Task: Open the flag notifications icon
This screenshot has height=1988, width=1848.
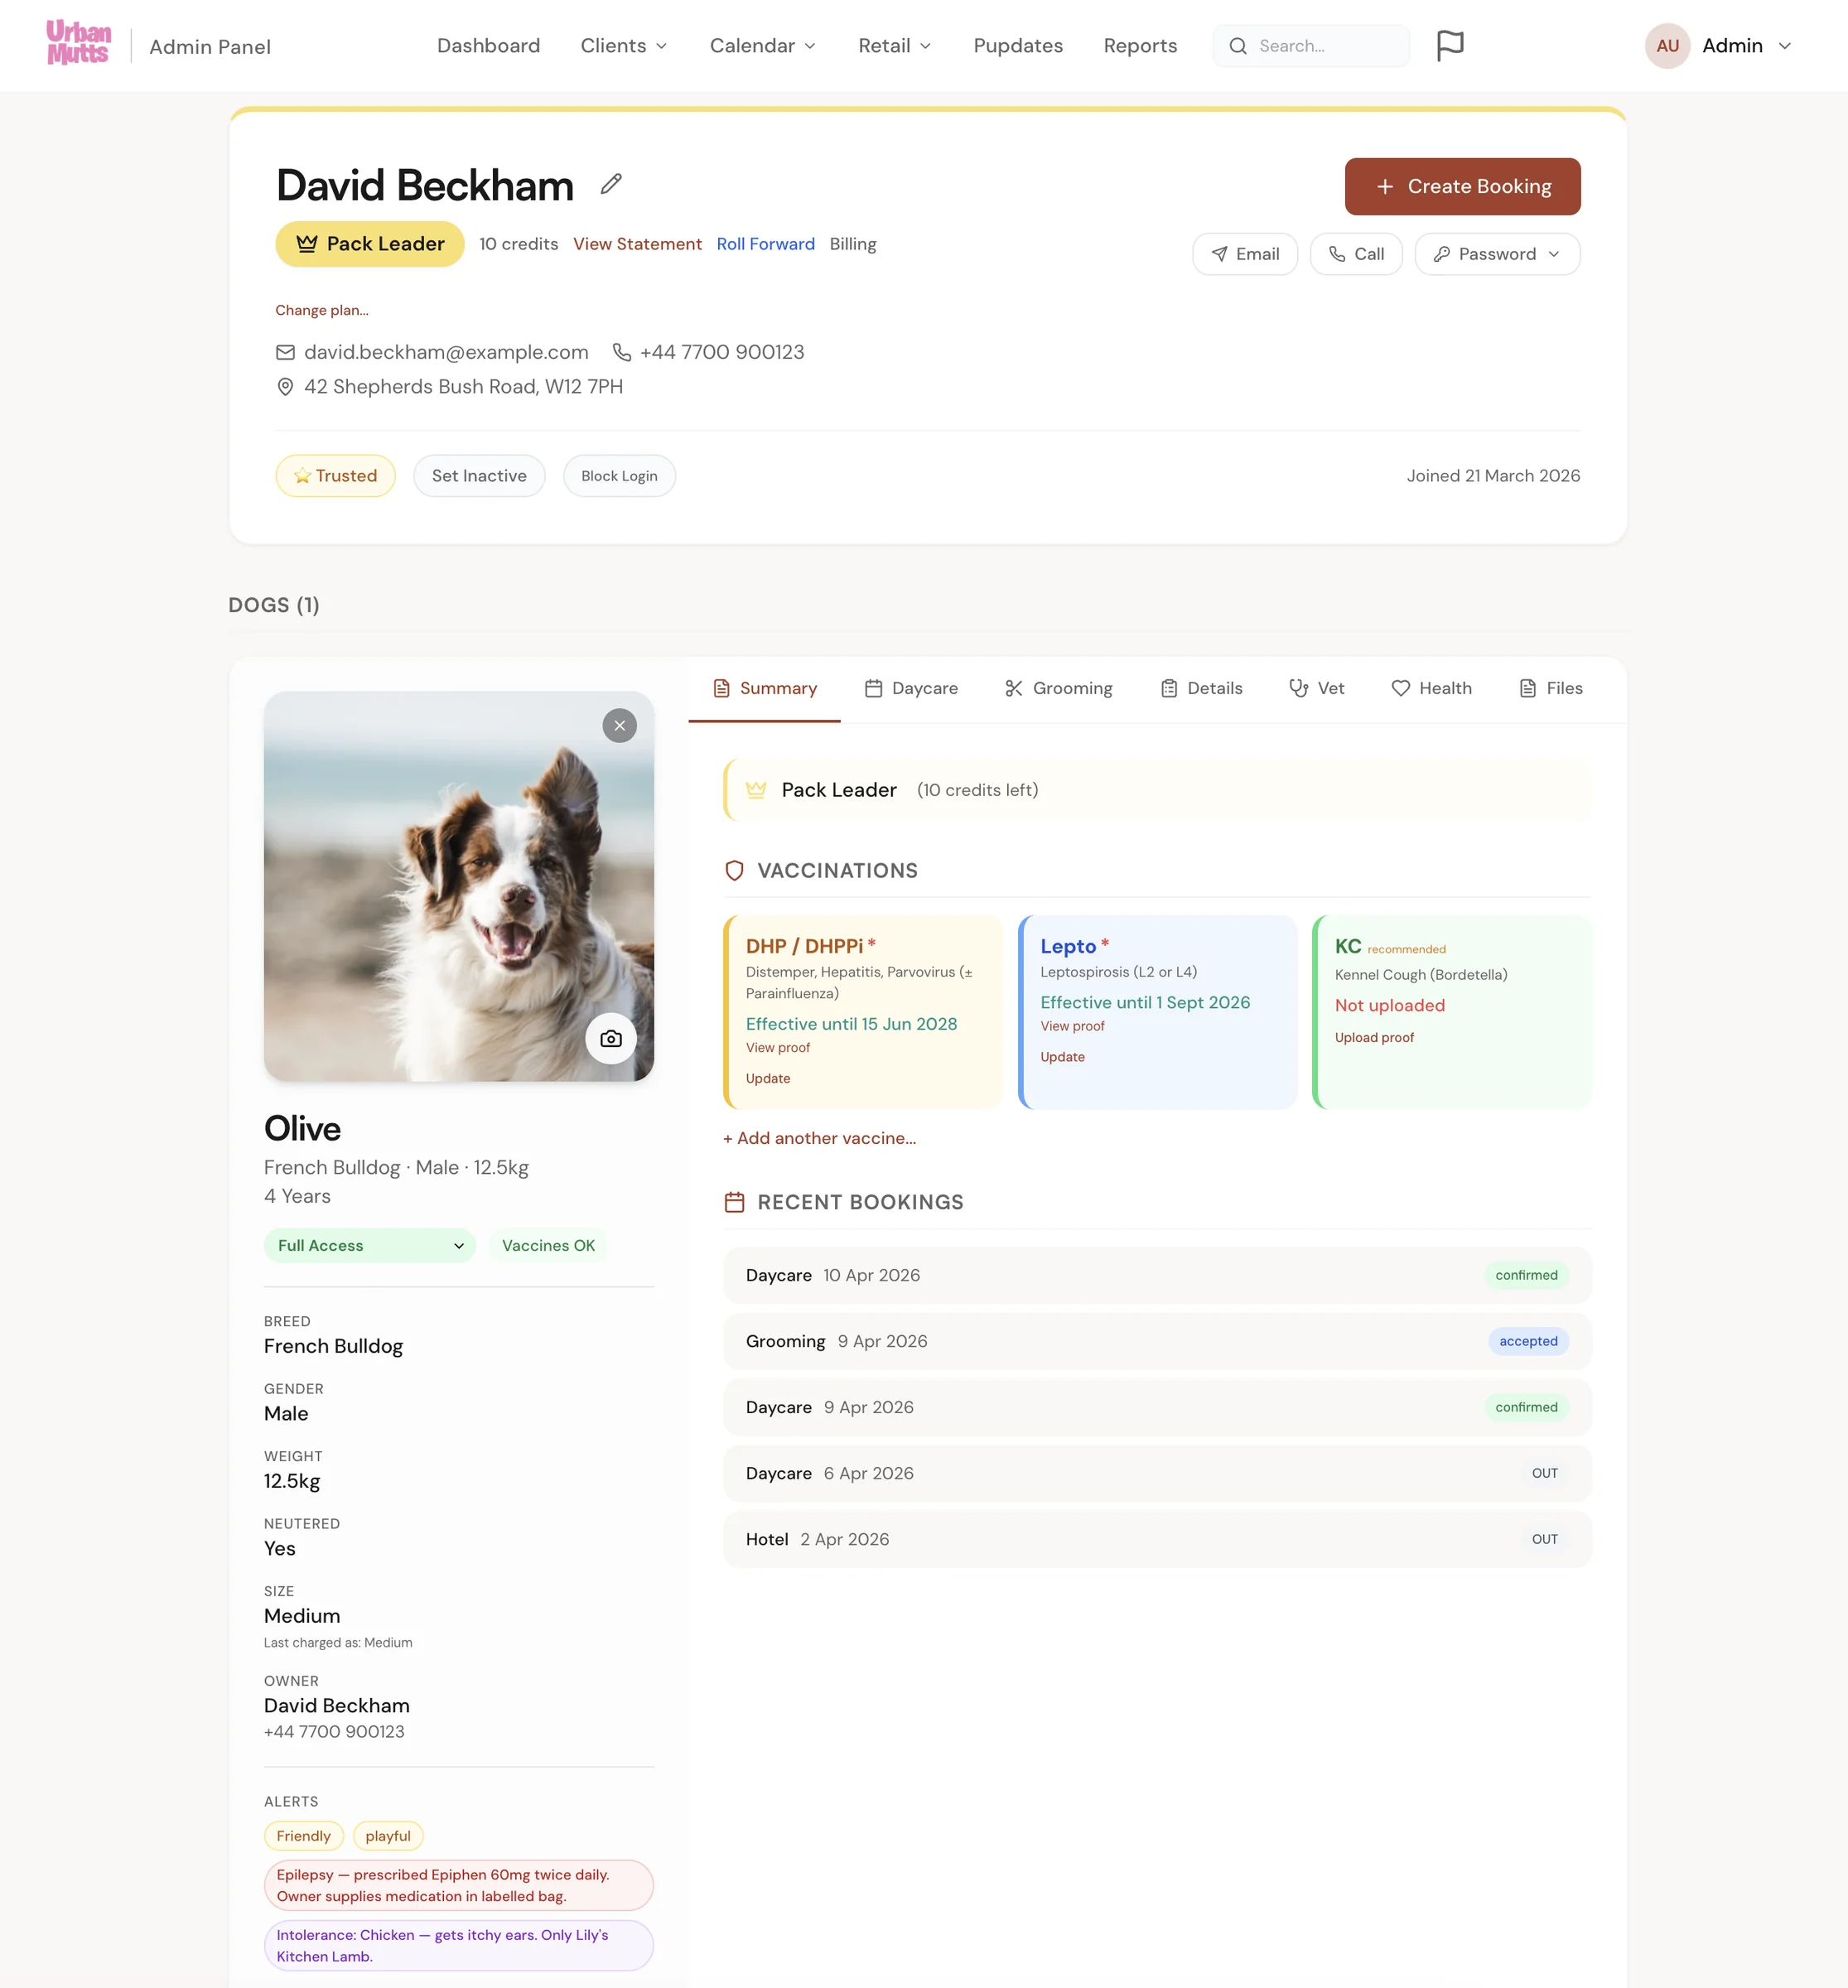Action: [1449, 45]
